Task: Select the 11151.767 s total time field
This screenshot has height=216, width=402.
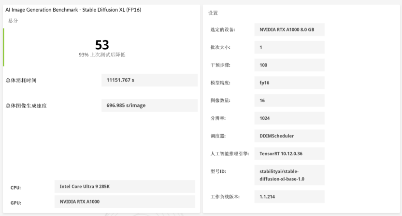Action: [x=149, y=80]
